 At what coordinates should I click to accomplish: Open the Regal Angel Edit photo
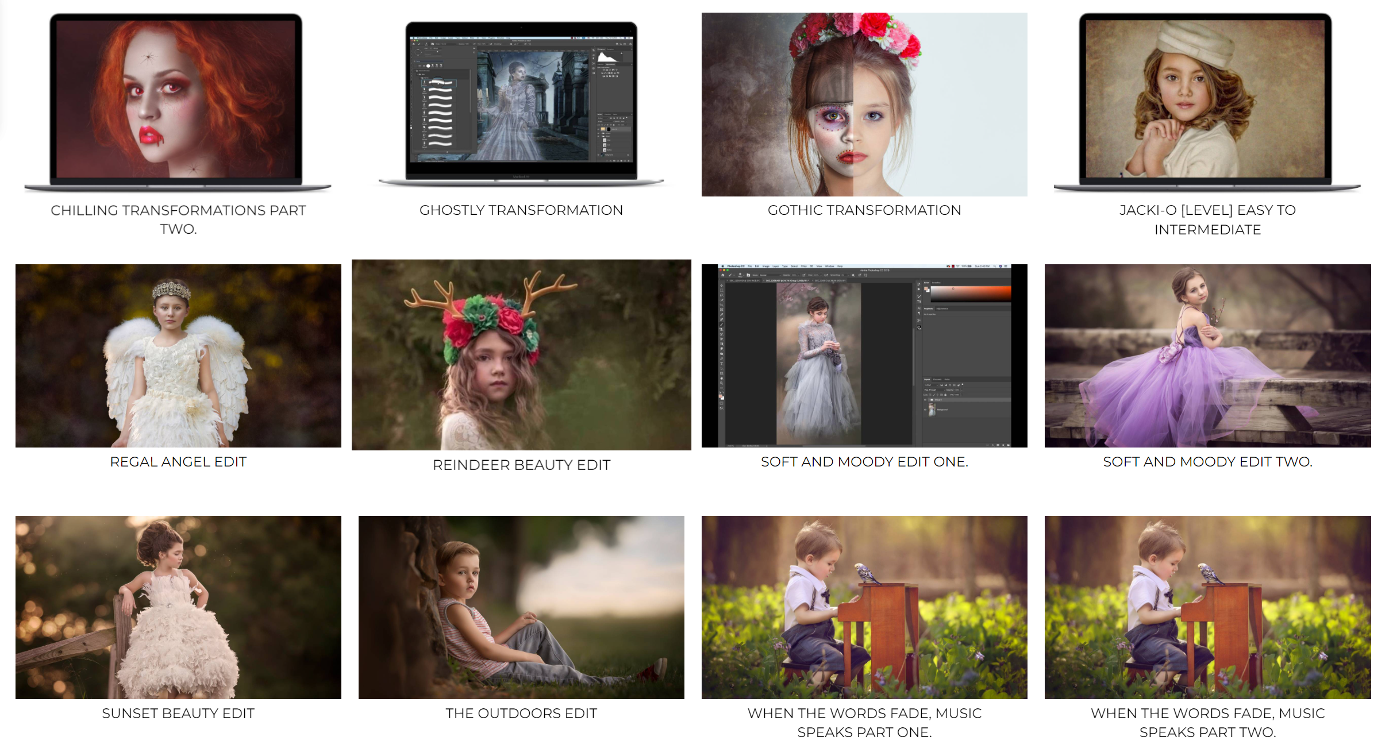pyautogui.click(x=178, y=356)
